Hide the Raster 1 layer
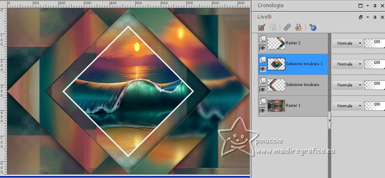 [263, 111]
